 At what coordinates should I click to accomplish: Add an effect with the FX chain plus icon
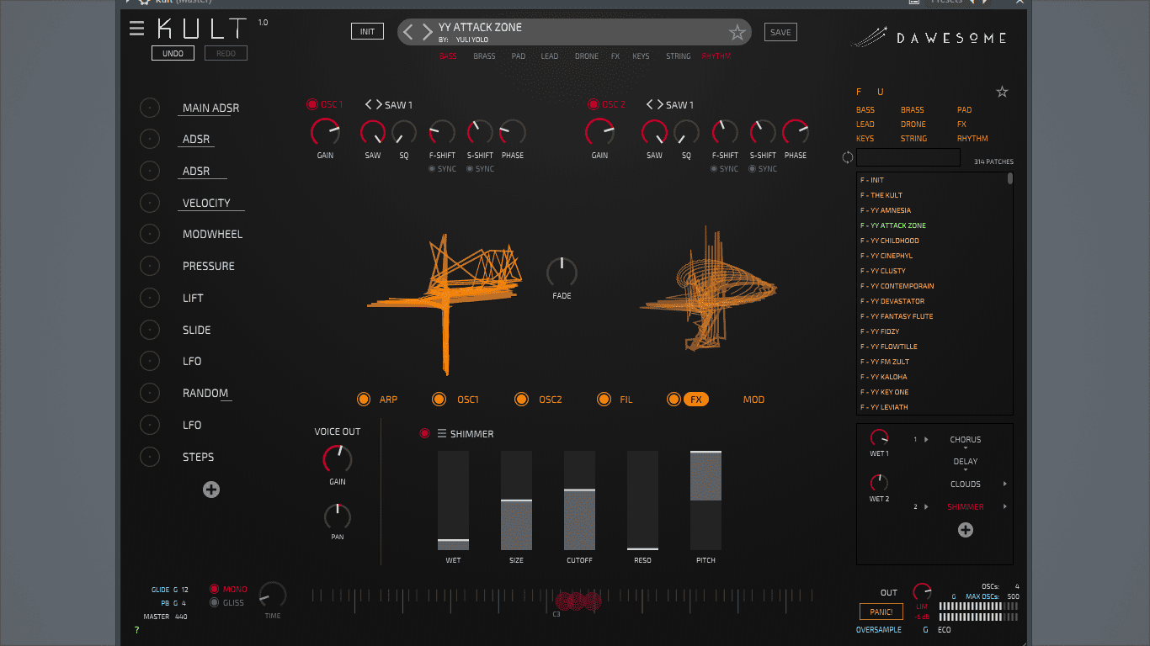966,530
